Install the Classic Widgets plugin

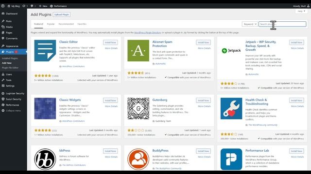[x=110, y=101]
